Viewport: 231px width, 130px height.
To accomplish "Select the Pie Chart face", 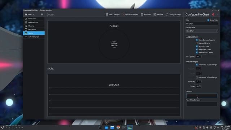I will 114,42.
